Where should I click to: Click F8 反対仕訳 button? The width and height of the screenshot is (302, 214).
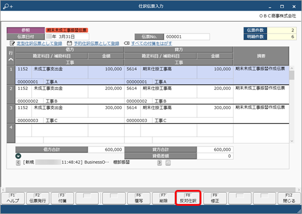pos(188,198)
